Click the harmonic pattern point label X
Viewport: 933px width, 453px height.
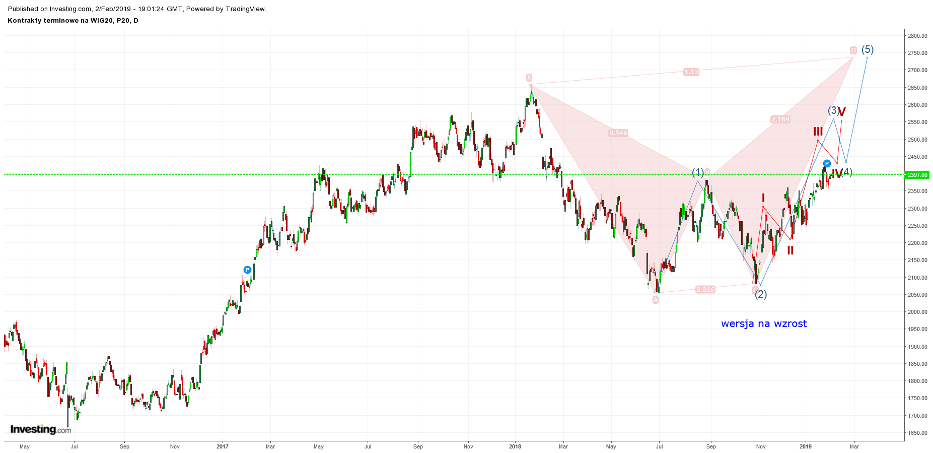click(529, 78)
